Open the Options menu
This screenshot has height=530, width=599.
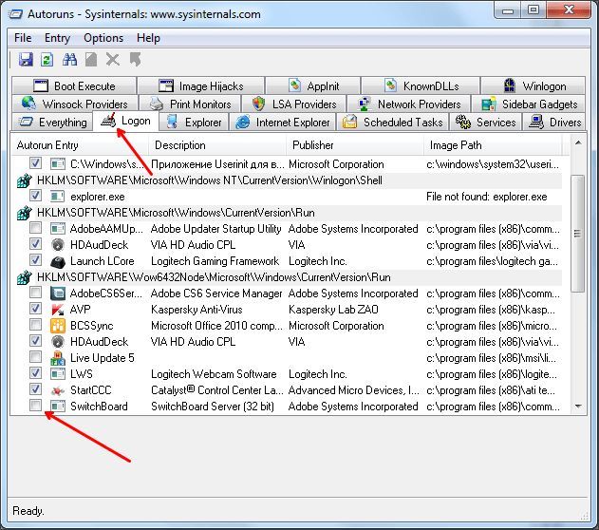point(103,38)
